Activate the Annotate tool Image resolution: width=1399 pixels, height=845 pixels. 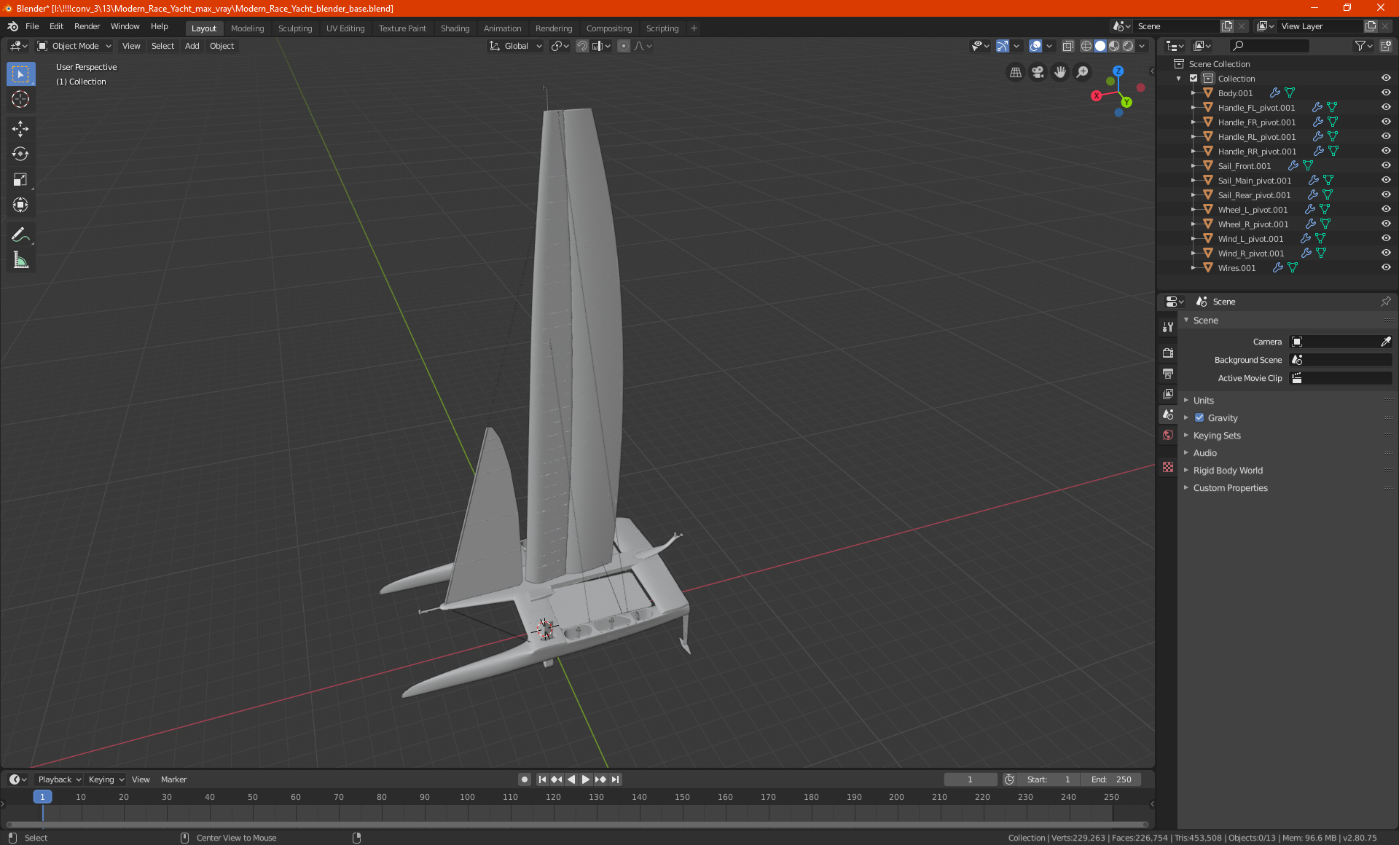pyautogui.click(x=20, y=235)
